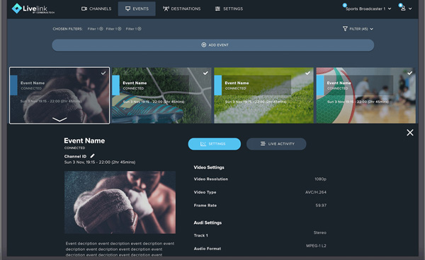
Task: Toggle checkmark on the grass field event card
Action: (x=307, y=73)
